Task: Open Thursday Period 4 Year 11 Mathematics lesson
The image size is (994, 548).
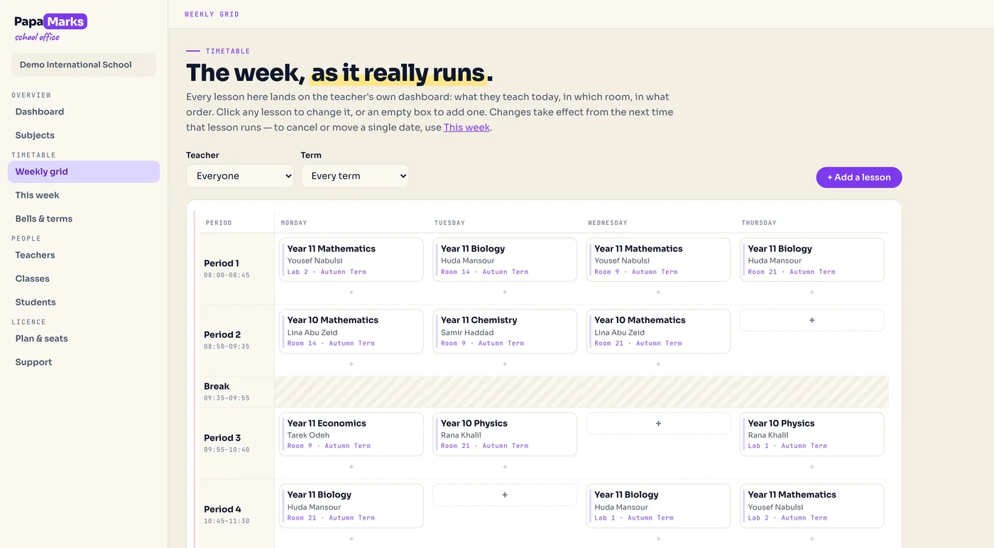Action: [x=812, y=506]
